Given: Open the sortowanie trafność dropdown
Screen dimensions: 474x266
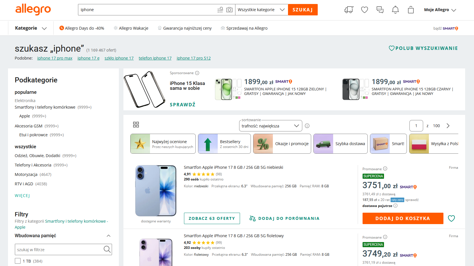Looking at the screenshot, I should click(271, 126).
